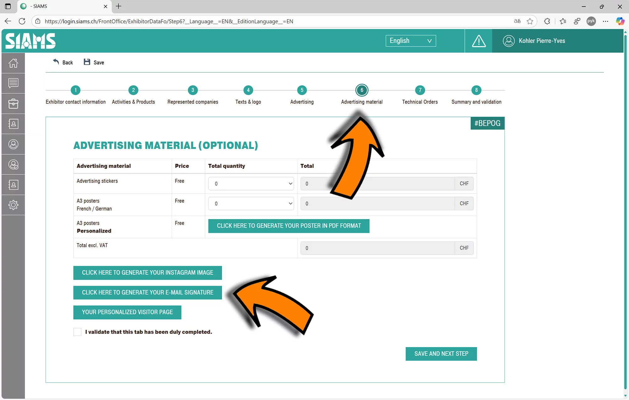The height and width of the screenshot is (400, 629).
Task: Open A3 posters French/German quantity dropdown
Action: click(251, 204)
